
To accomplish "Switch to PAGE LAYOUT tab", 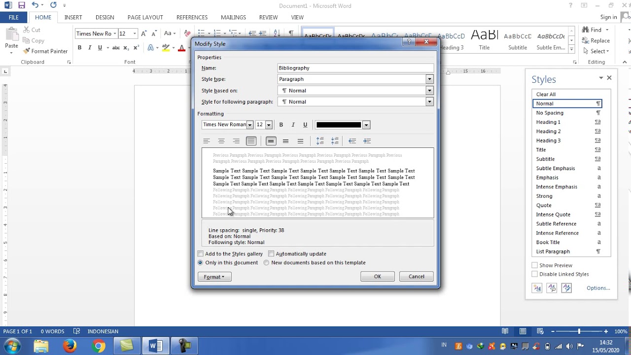I will point(145,17).
